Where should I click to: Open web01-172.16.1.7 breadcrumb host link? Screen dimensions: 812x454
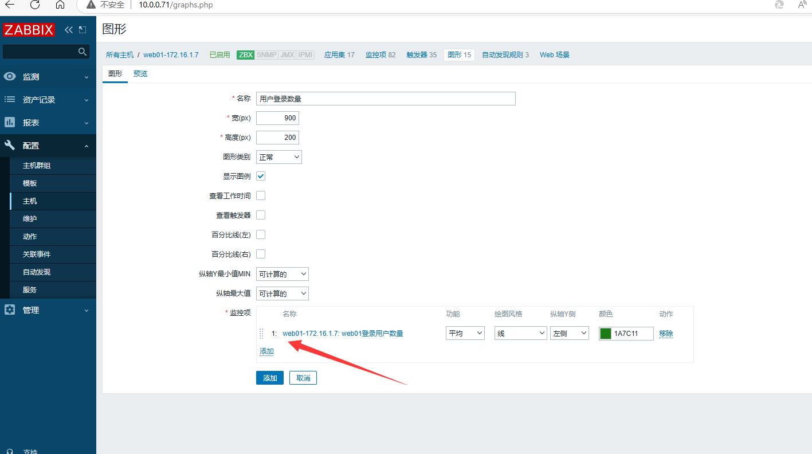(171, 55)
